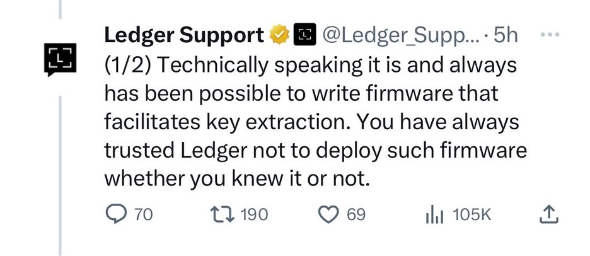Screen dimensions: 590x256
Task: Click the 5h timestamp
Action: [x=506, y=37]
